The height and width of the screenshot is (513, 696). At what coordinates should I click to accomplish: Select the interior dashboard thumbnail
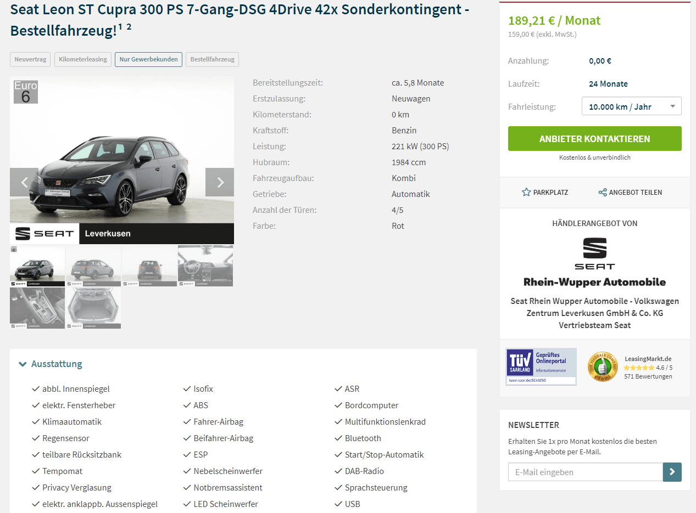(205, 266)
